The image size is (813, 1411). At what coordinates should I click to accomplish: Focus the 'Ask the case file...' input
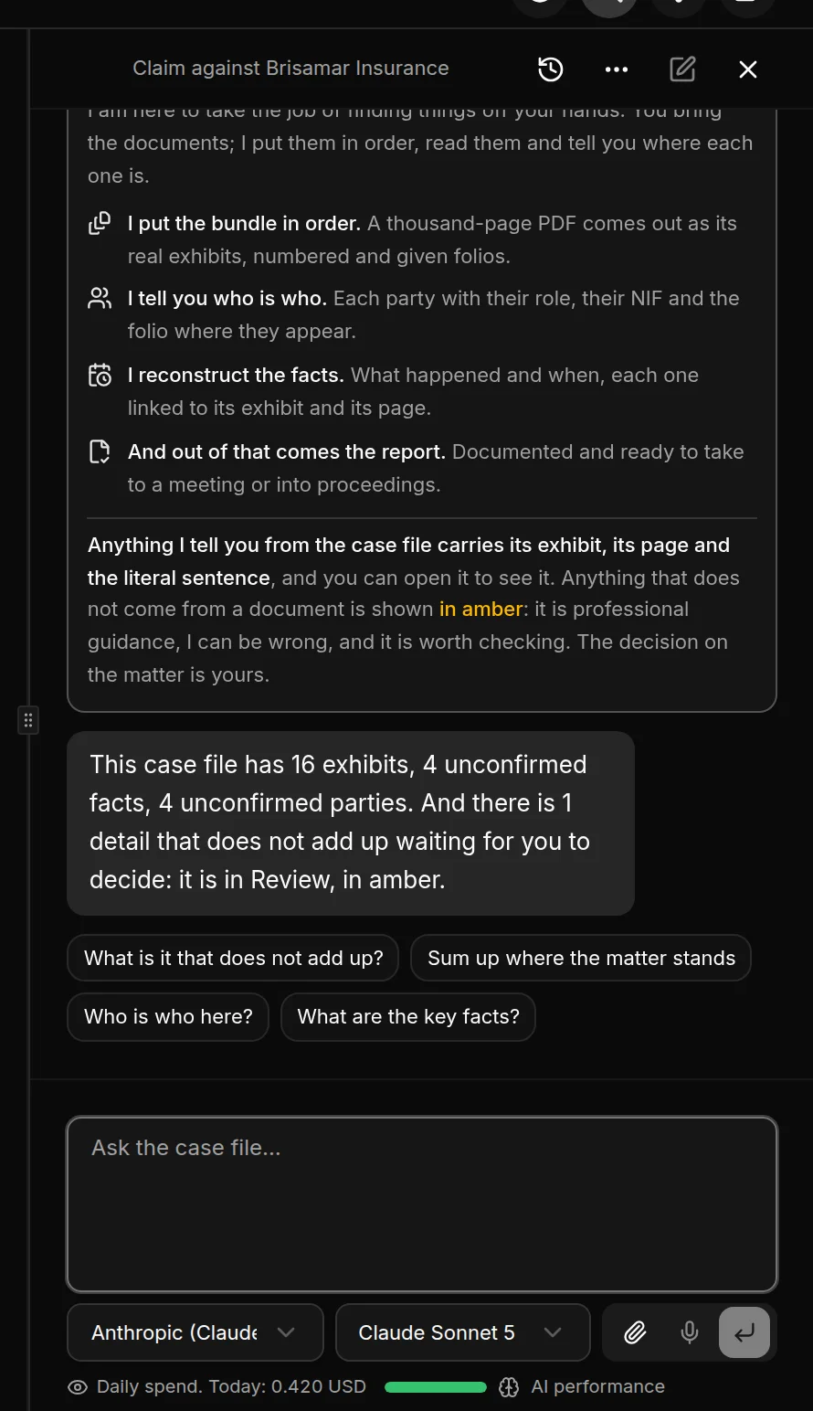point(422,1204)
